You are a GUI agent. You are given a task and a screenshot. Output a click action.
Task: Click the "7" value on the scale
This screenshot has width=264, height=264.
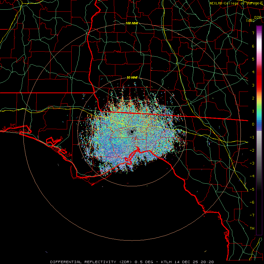pyautogui.click(x=253, y=33)
